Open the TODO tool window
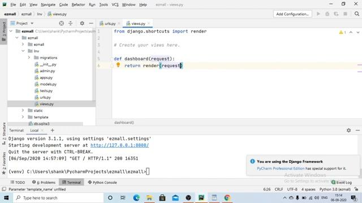 pos(18,182)
